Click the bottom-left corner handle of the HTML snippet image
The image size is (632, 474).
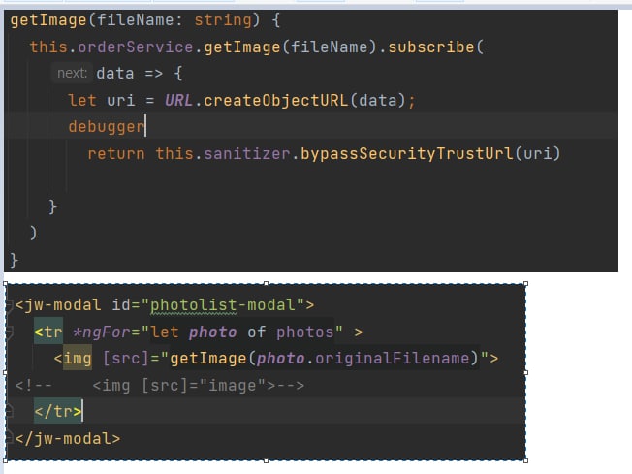[x=5, y=460]
